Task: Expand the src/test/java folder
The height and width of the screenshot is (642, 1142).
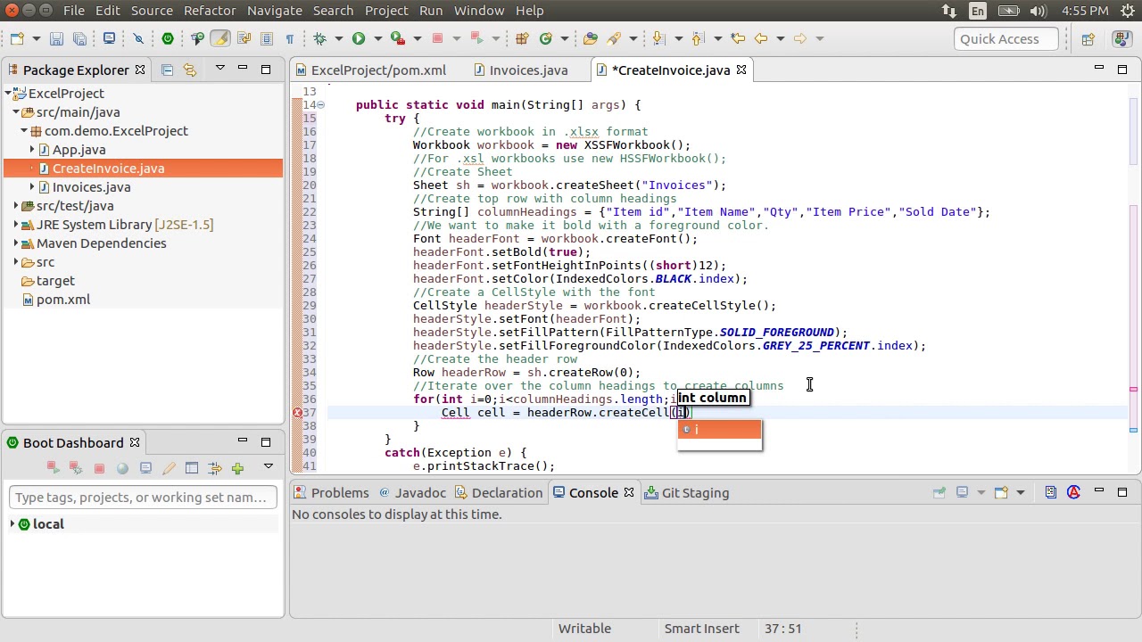Action: (x=16, y=206)
